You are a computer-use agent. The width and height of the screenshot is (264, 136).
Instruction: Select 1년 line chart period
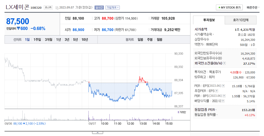(x=59, y=40)
